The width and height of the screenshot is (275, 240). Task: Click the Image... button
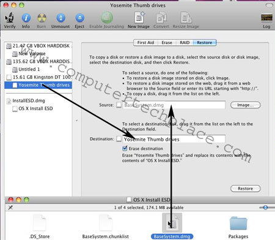pos(245,105)
